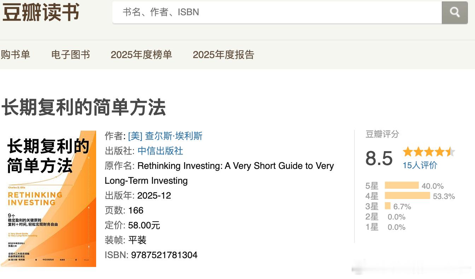Open the 15人评价 ratings link

click(420, 165)
